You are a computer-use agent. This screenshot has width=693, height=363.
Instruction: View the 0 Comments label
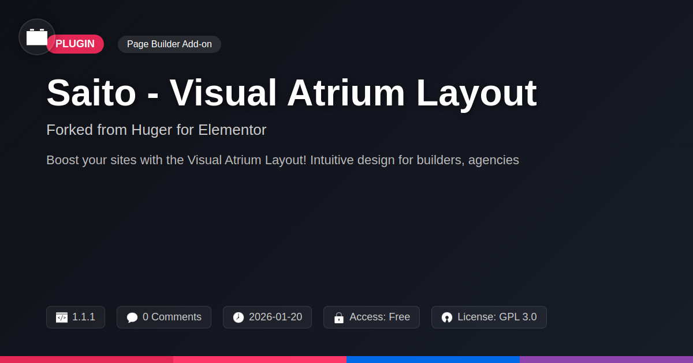click(172, 317)
